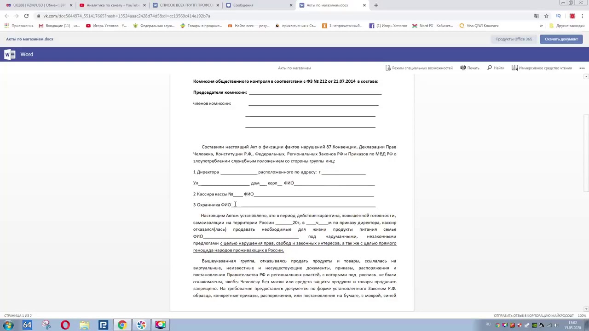This screenshot has height=331, width=589.
Task: Open the приключения » Ст... bookmark
Action: click(295, 26)
